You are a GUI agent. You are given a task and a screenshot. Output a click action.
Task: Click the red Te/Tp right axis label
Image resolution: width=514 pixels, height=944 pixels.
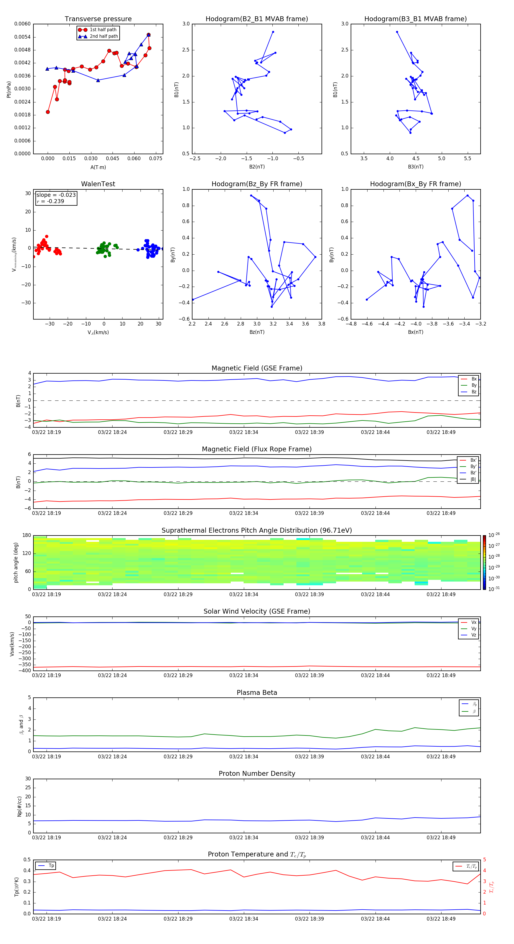click(x=492, y=887)
